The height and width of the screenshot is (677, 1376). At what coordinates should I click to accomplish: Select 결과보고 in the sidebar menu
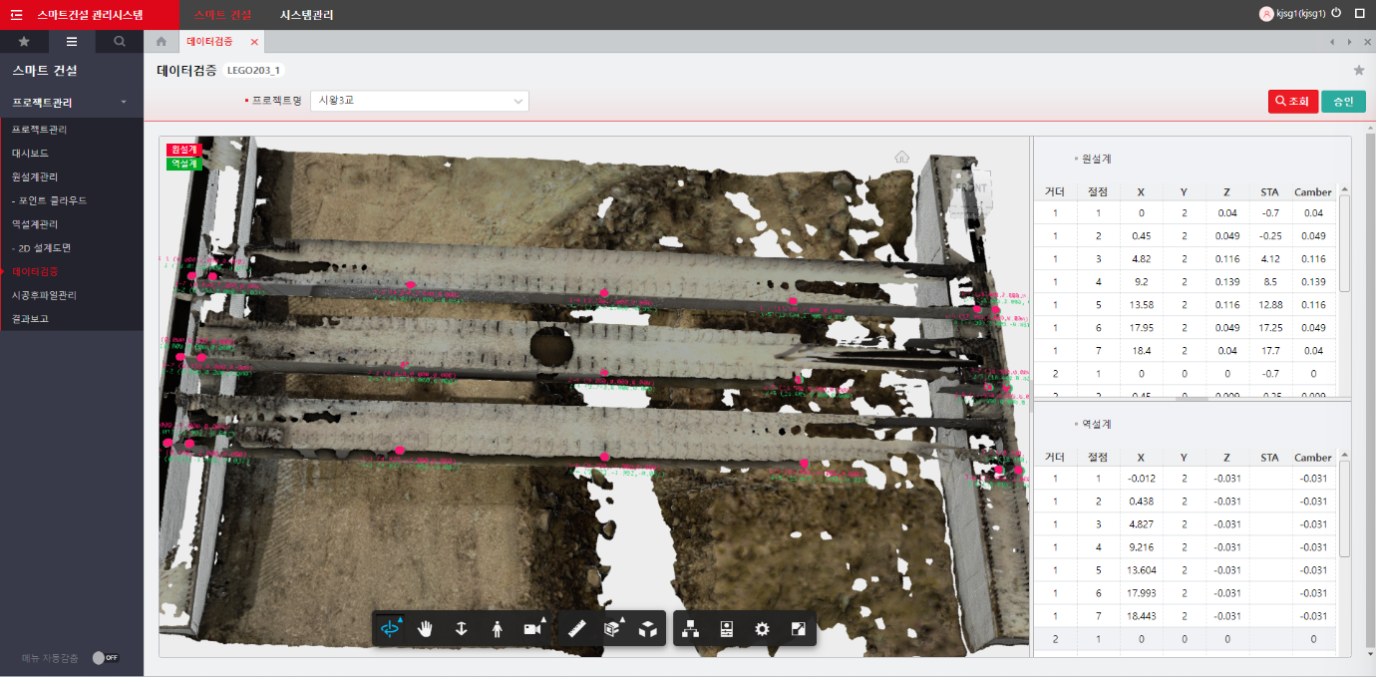tap(30, 319)
